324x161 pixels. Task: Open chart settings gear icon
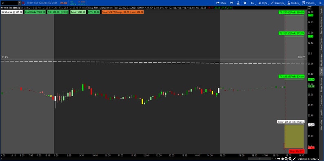pos(245,3)
